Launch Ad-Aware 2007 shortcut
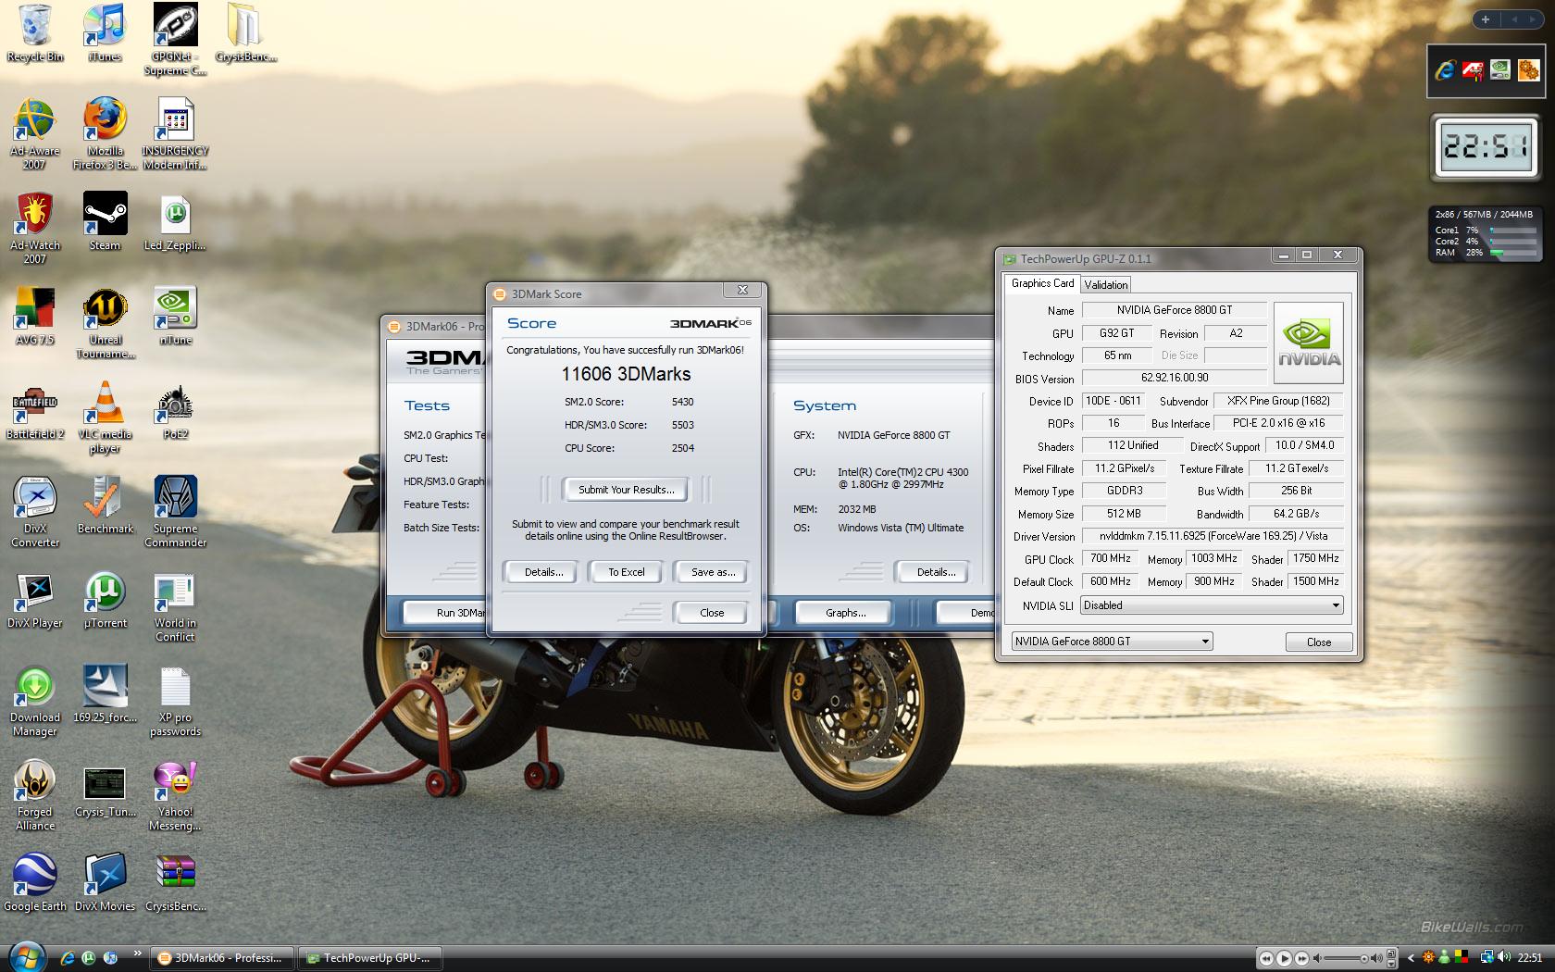The image size is (1555, 972). pos(35,132)
